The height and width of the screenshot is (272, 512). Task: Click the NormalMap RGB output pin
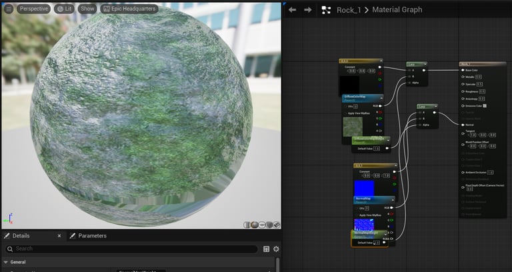point(392,208)
